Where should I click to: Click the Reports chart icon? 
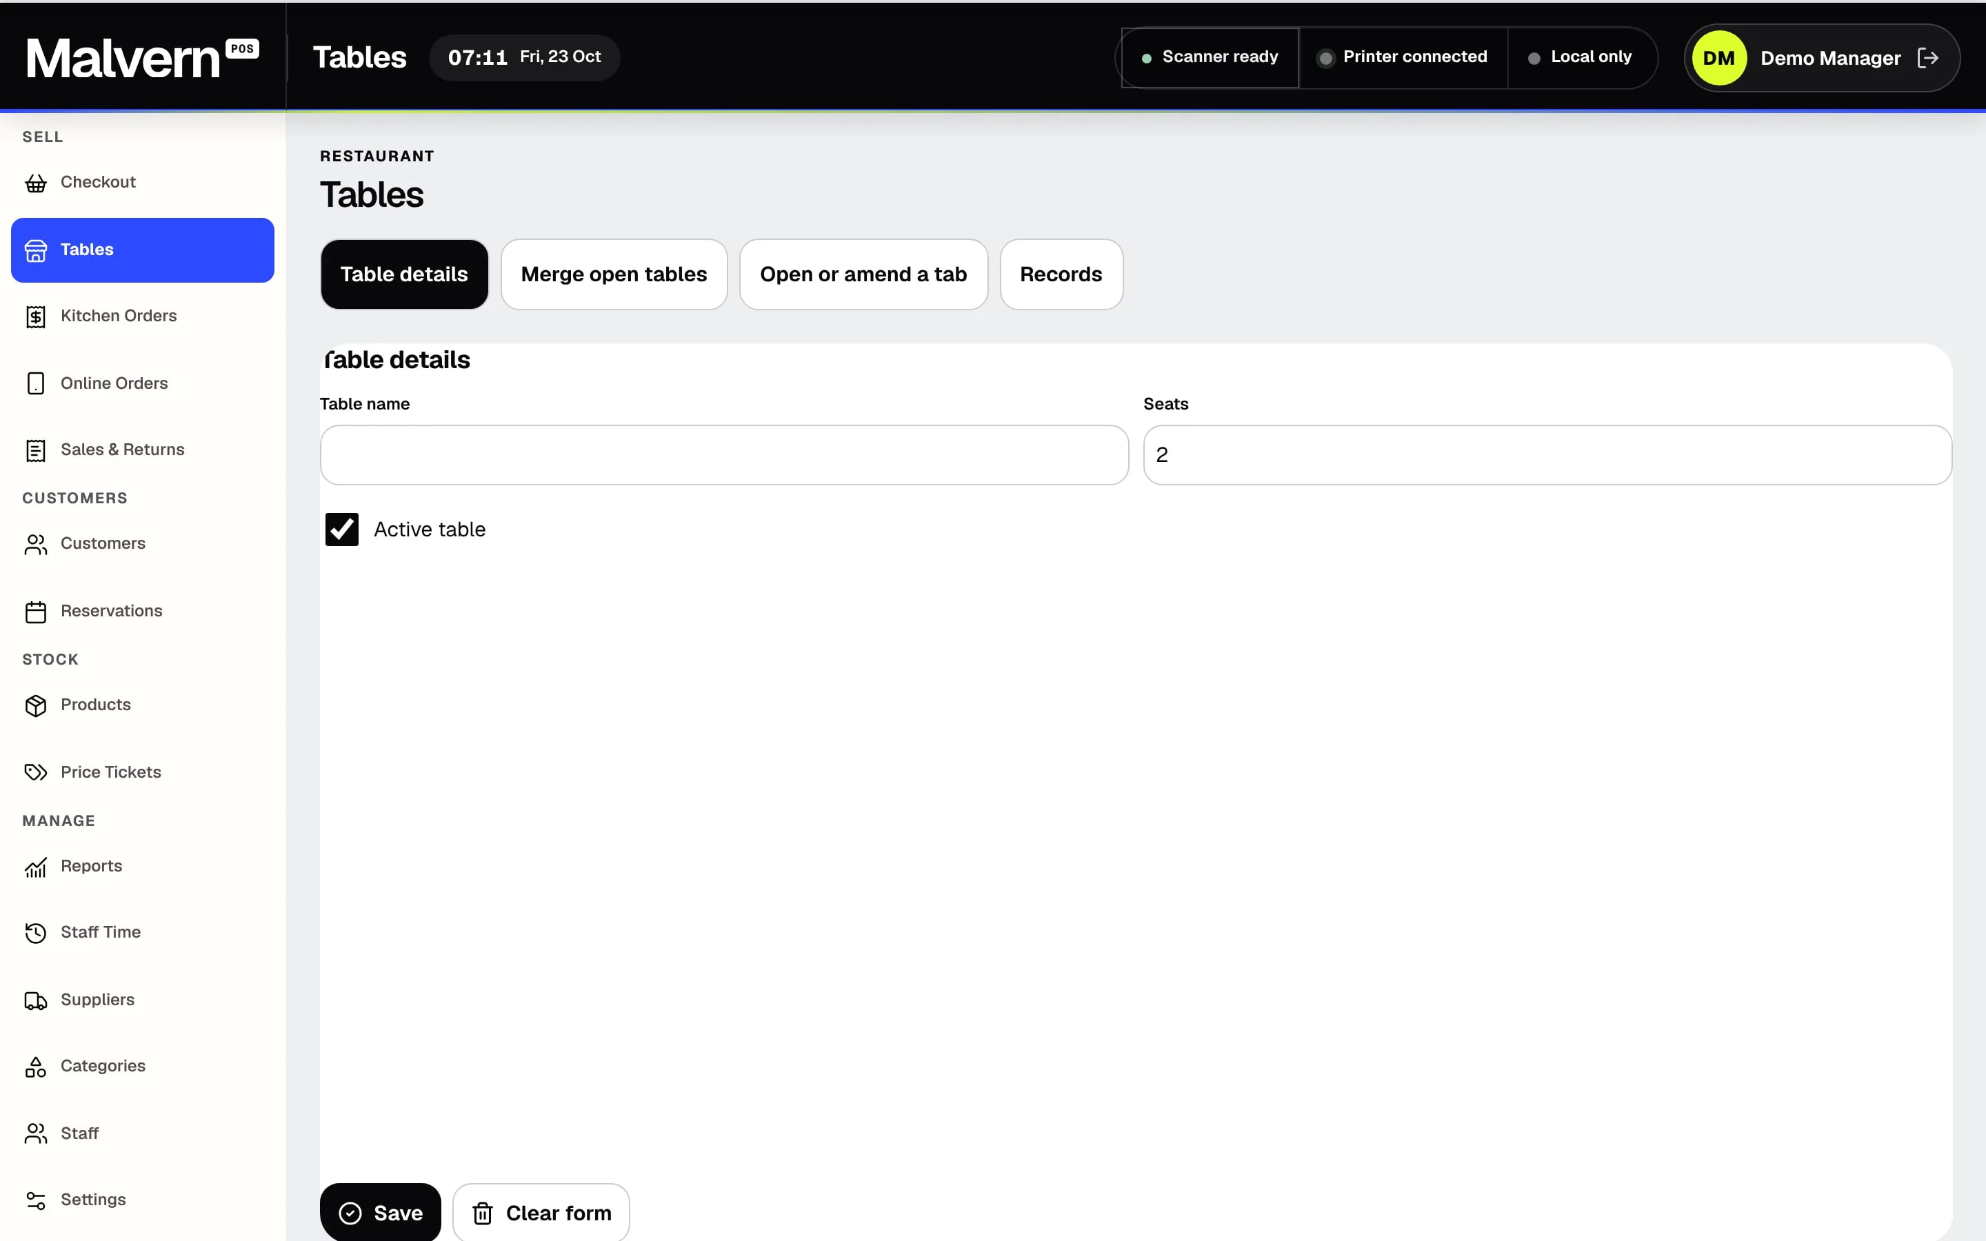[35, 867]
